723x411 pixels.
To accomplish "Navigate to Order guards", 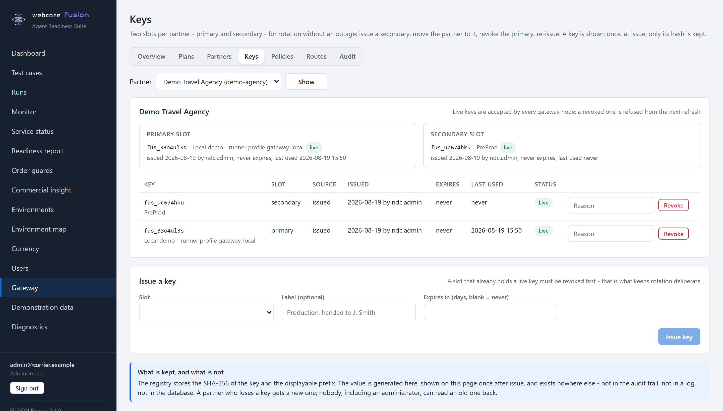I will pos(32,170).
